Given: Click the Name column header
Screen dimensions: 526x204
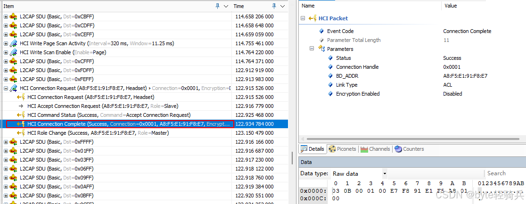Looking at the screenshot, I should 370,6.
